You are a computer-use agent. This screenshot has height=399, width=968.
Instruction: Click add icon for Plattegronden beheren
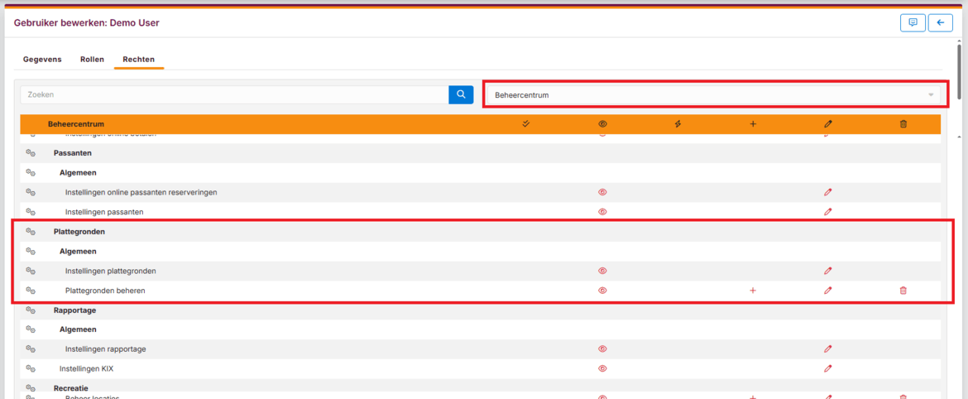pos(752,291)
